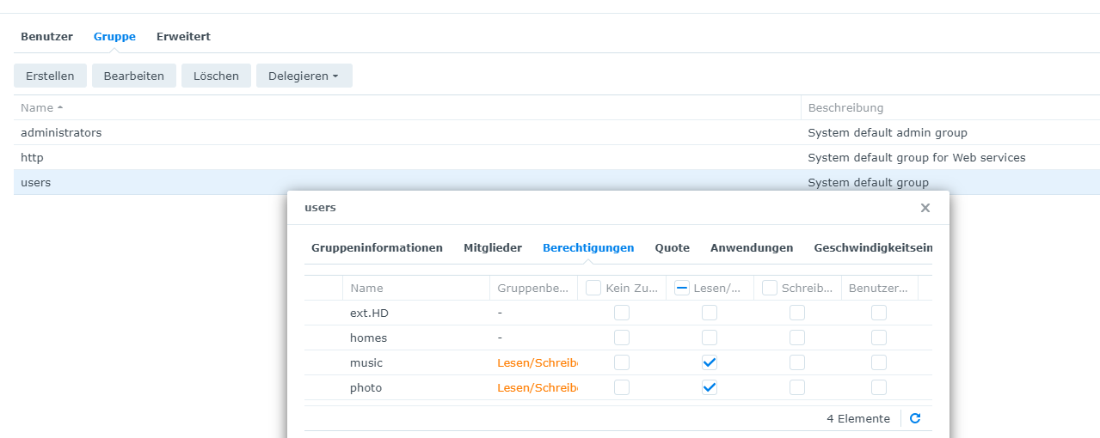Click the sort arrow beside Name column
1100x438 pixels.
tap(61, 108)
